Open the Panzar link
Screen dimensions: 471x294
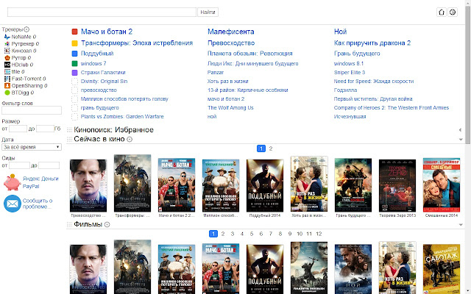(216, 73)
